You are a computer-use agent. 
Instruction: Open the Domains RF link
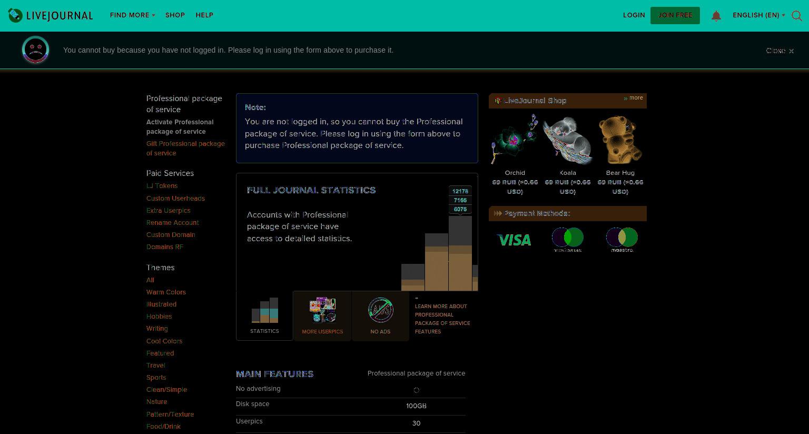pyautogui.click(x=165, y=247)
